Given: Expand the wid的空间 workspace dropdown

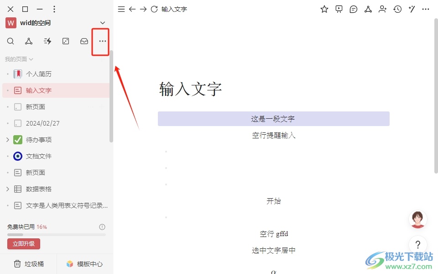Looking at the screenshot, I should point(103,23).
